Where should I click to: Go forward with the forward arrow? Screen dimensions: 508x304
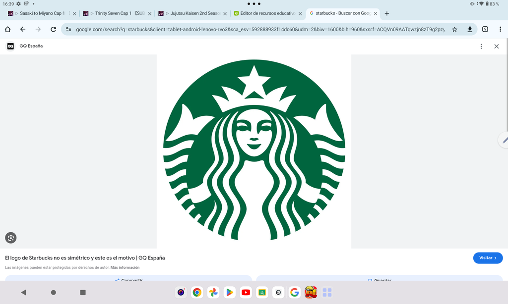coord(38,29)
